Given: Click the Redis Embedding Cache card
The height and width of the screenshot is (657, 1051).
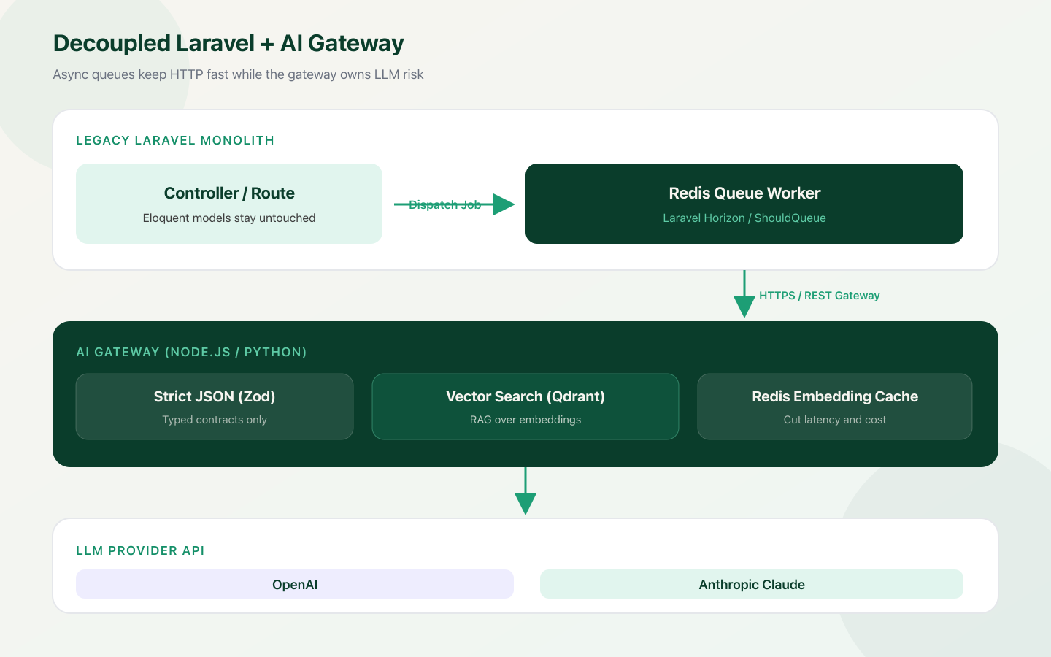Looking at the screenshot, I should (x=835, y=407).
